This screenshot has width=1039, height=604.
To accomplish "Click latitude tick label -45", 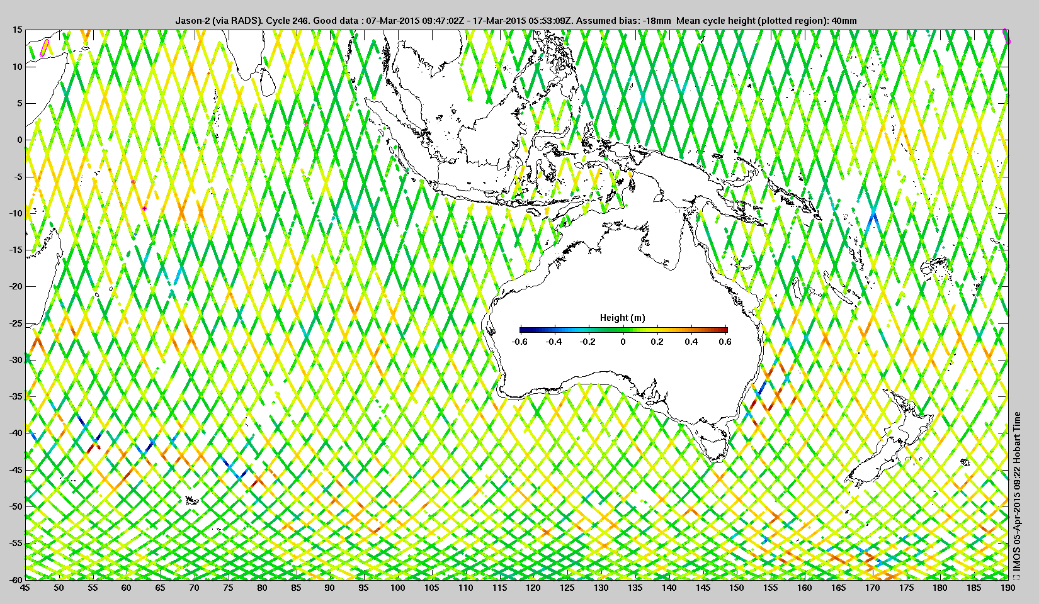I will pyautogui.click(x=16, y=470).
